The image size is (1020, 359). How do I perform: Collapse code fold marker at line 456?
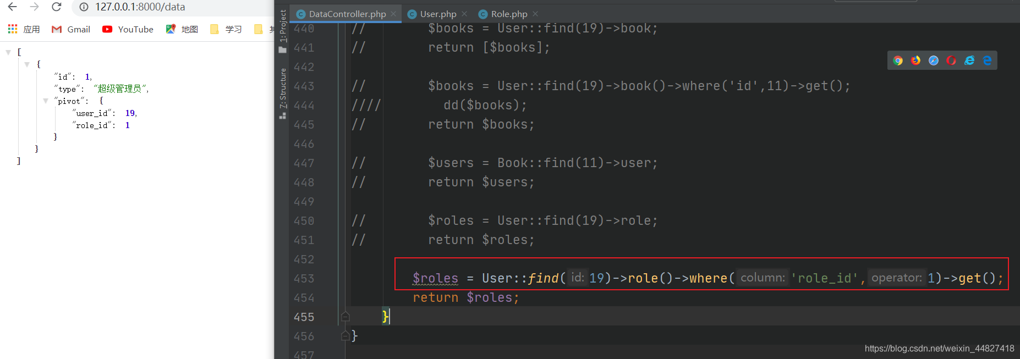point(345,336)
